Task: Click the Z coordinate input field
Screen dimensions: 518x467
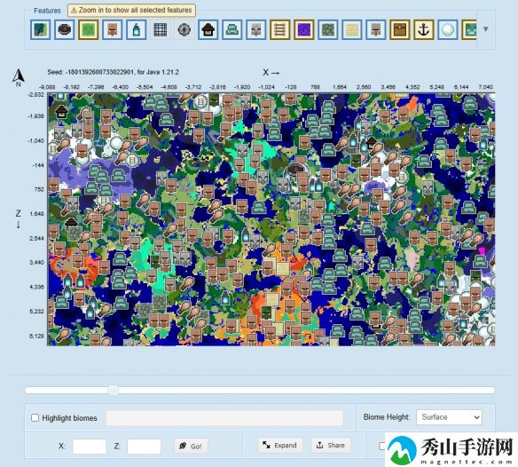Action: point(144,447)
